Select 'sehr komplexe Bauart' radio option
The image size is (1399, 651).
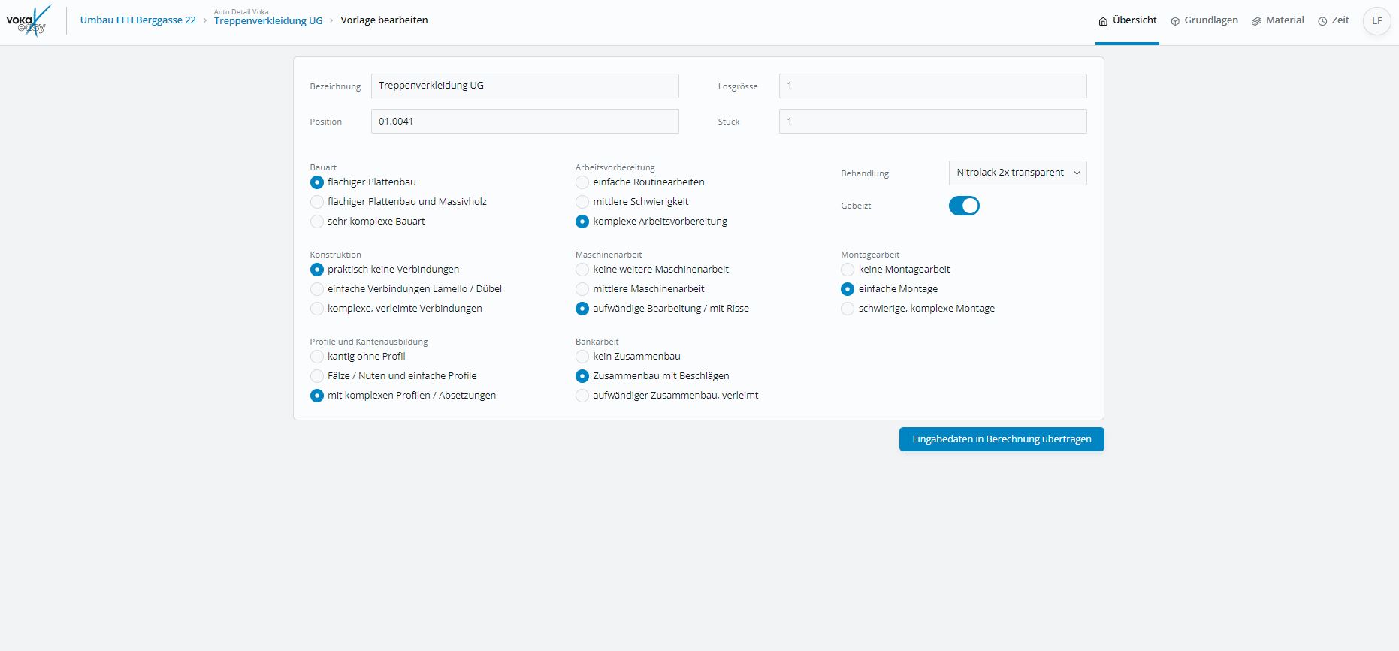[x=317, y=222]
